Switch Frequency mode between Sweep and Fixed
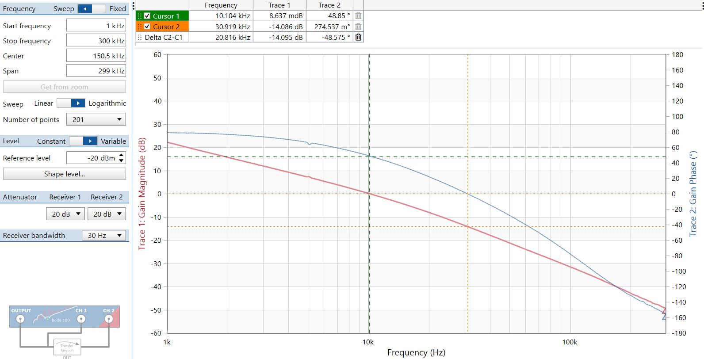 92,8
